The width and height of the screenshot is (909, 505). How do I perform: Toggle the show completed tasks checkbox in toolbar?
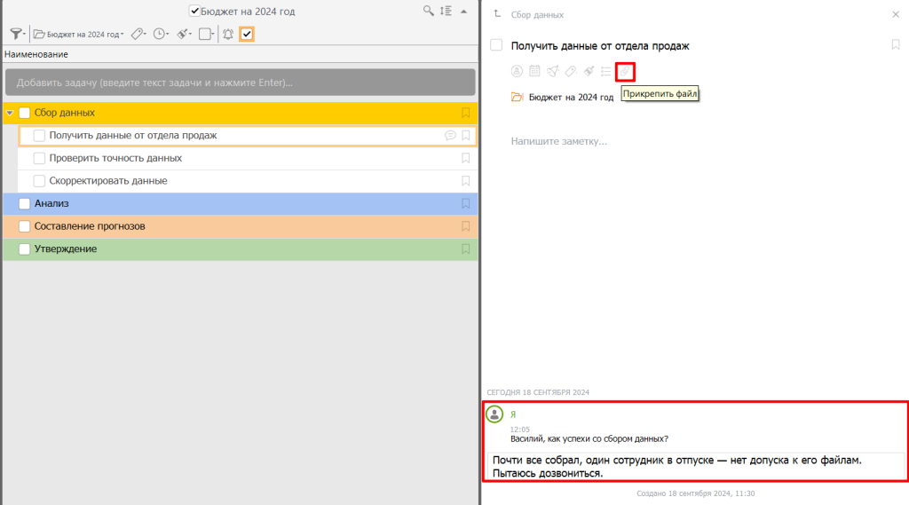click(248, 34)
